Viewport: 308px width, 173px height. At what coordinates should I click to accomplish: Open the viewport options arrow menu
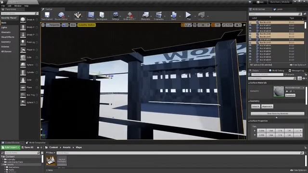pyautogui.click(x=43, y=25)
